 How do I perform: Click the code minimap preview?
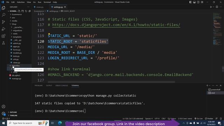pyautogui.click(x=217, y=29)
